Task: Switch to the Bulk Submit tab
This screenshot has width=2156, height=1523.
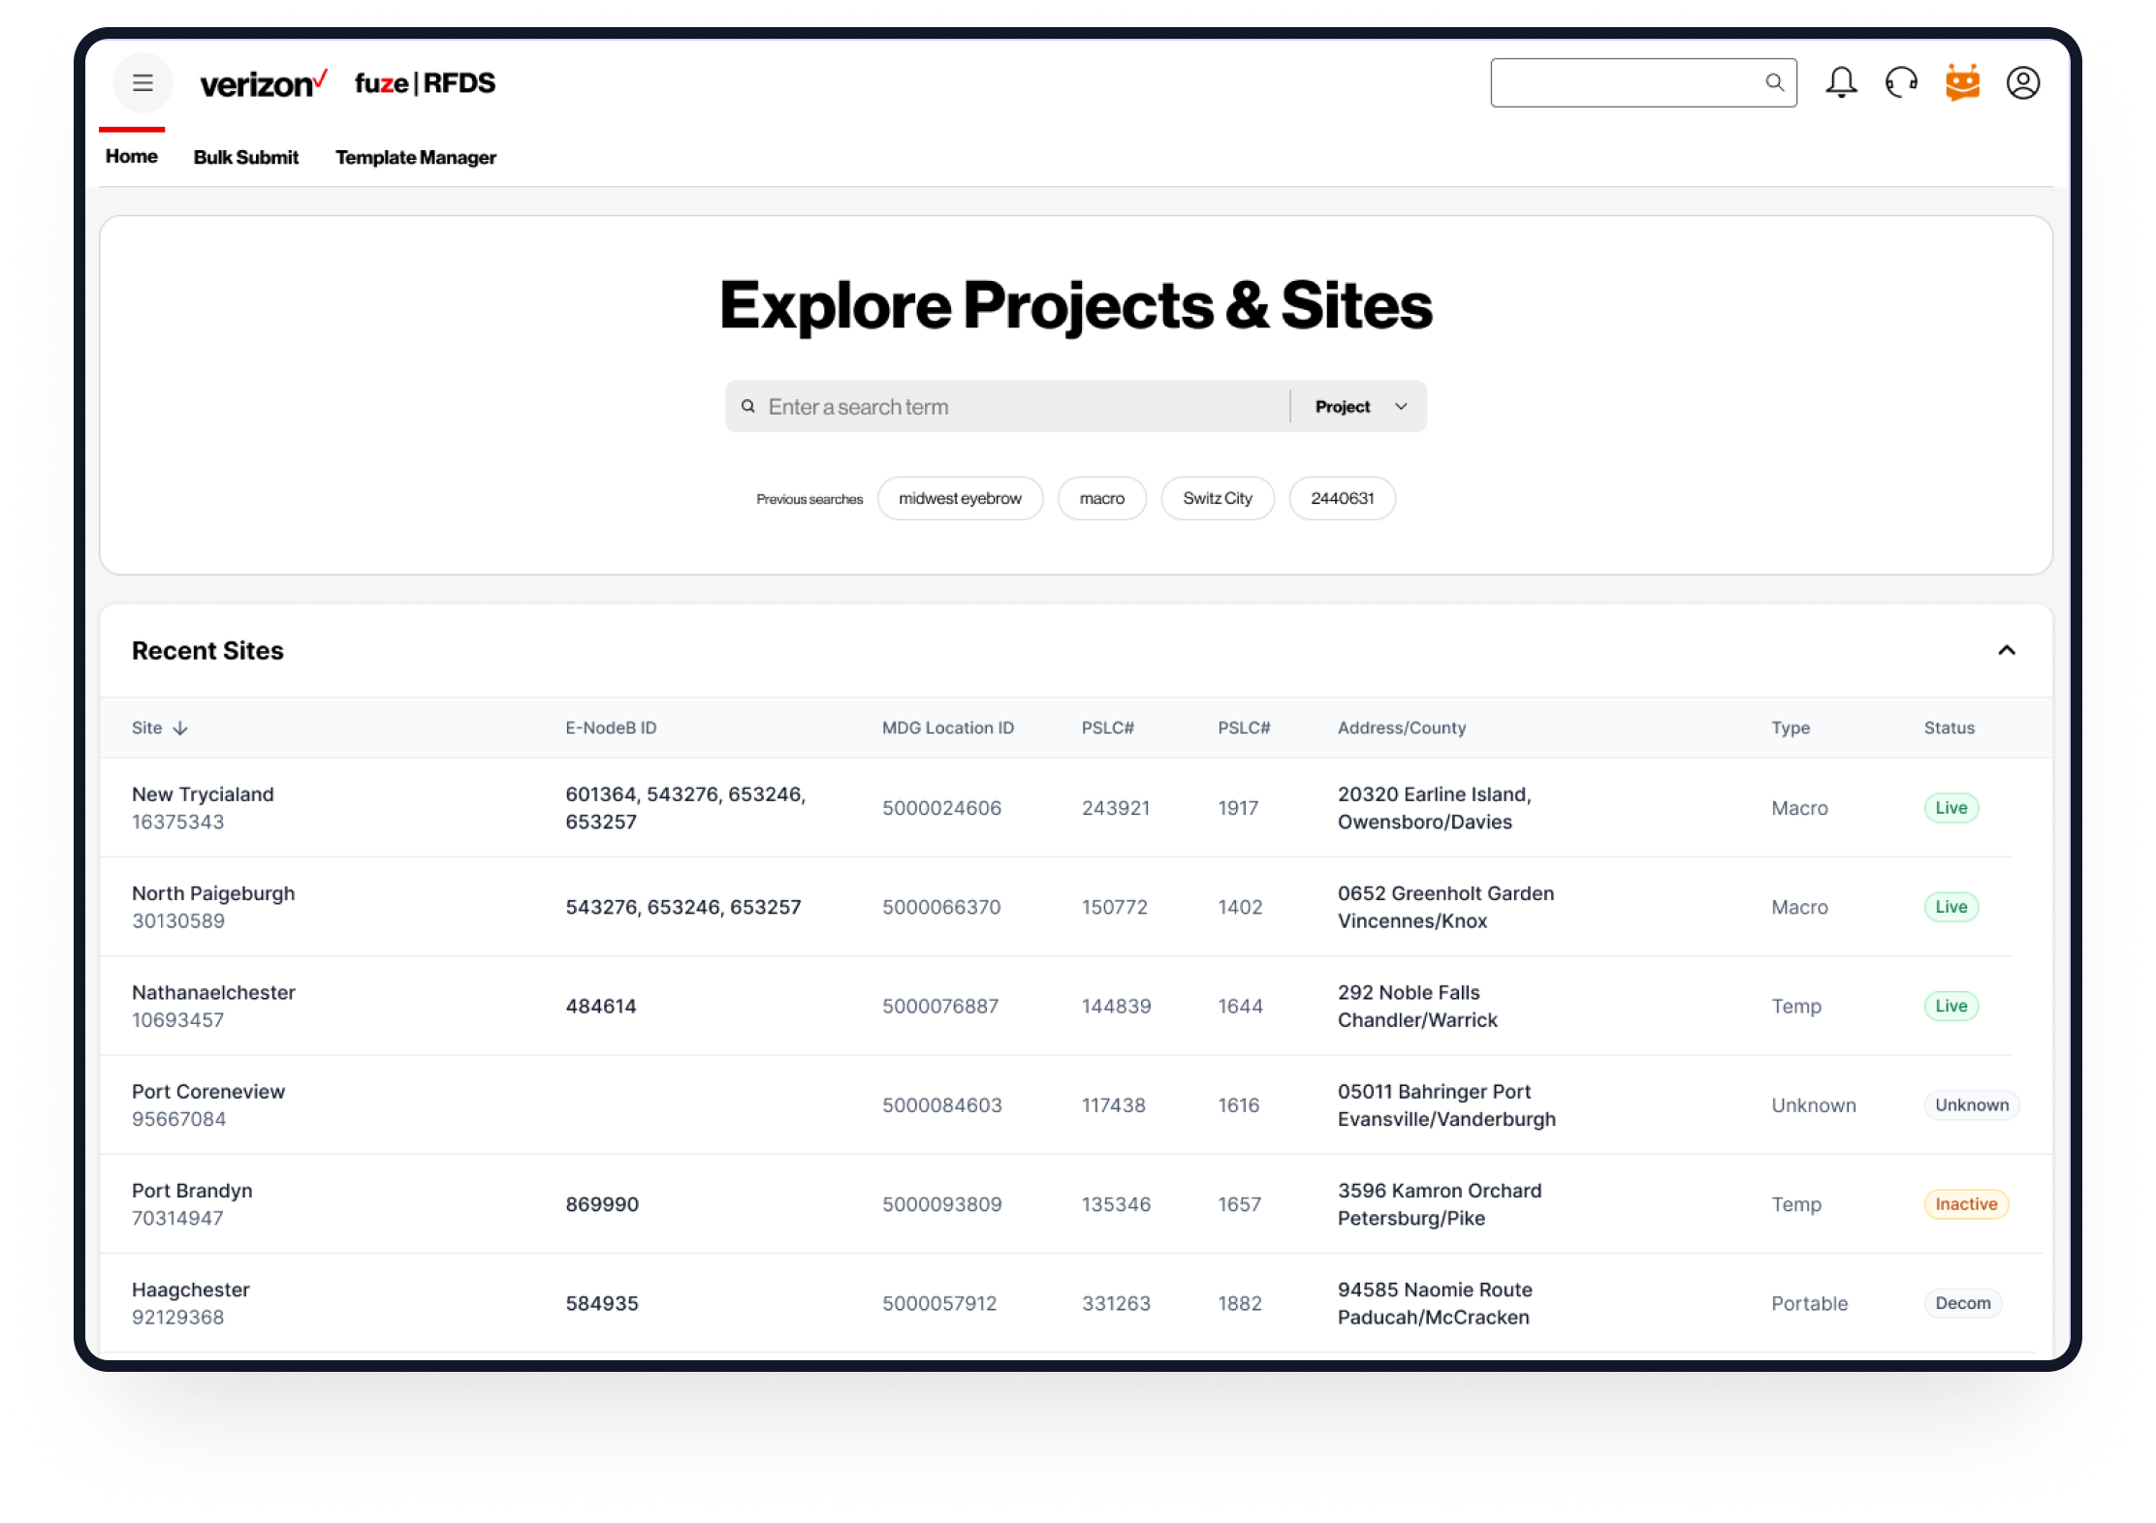Action: pos(245,157)
